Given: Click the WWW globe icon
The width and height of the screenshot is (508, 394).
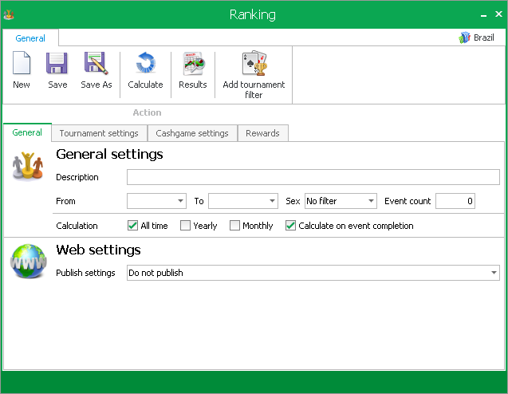Looking at the screenshot, I should point(28,261).
